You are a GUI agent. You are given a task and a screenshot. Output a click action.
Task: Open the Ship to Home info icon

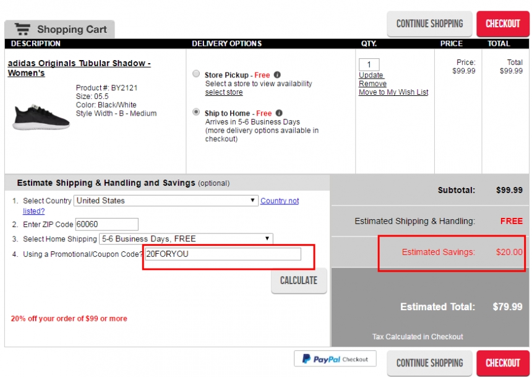click(x=279, y=113)
